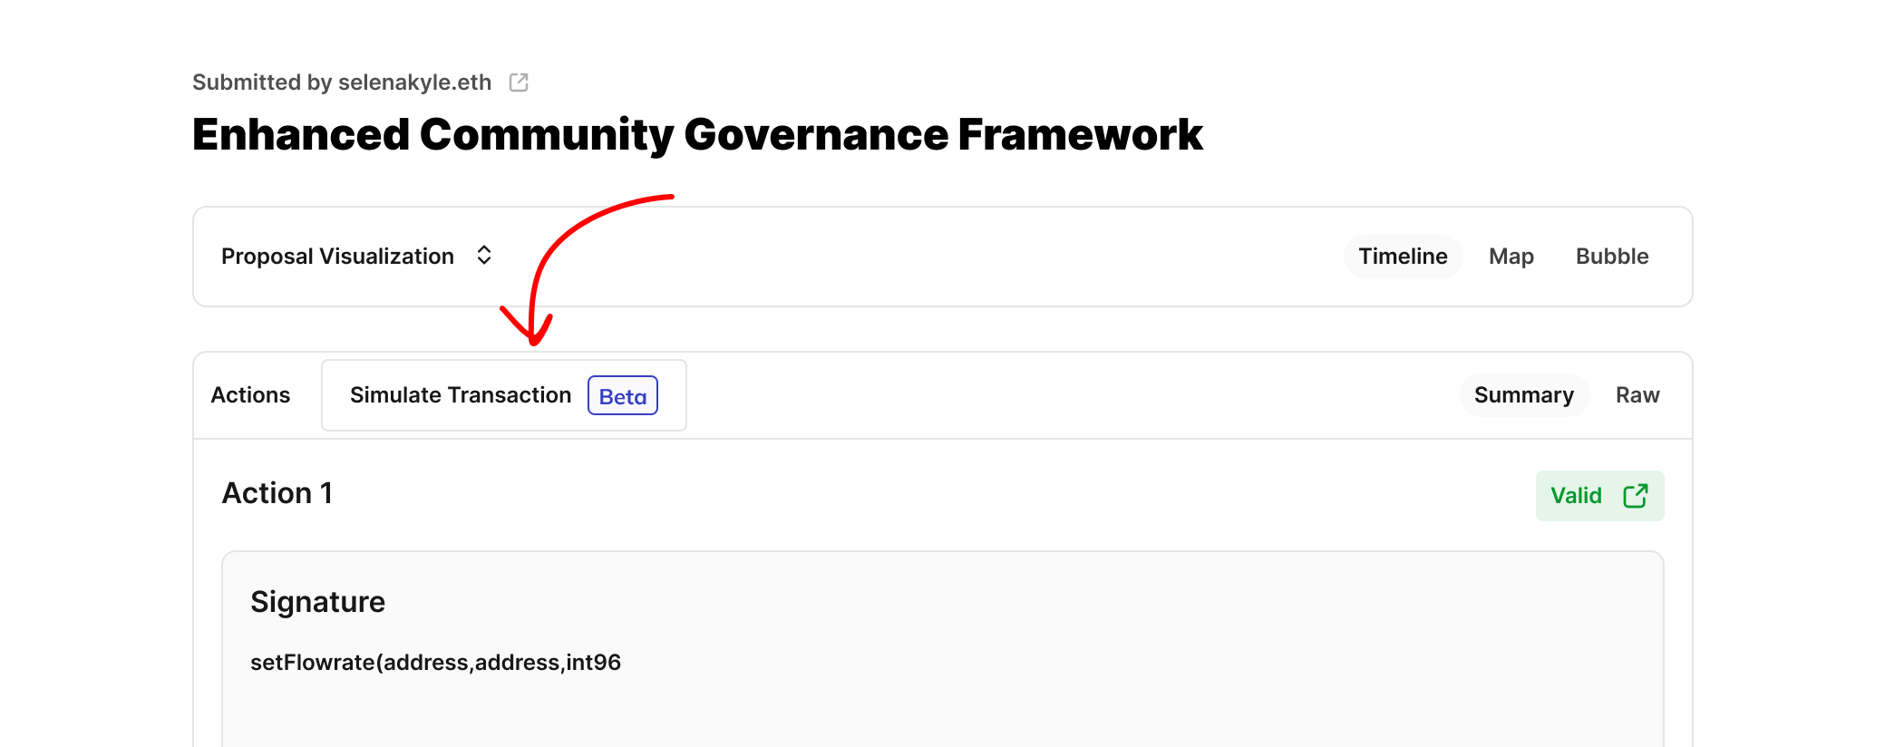1885x747 pixels.
Task: Click the Action 1 heading
Action: tap(277, 493)
